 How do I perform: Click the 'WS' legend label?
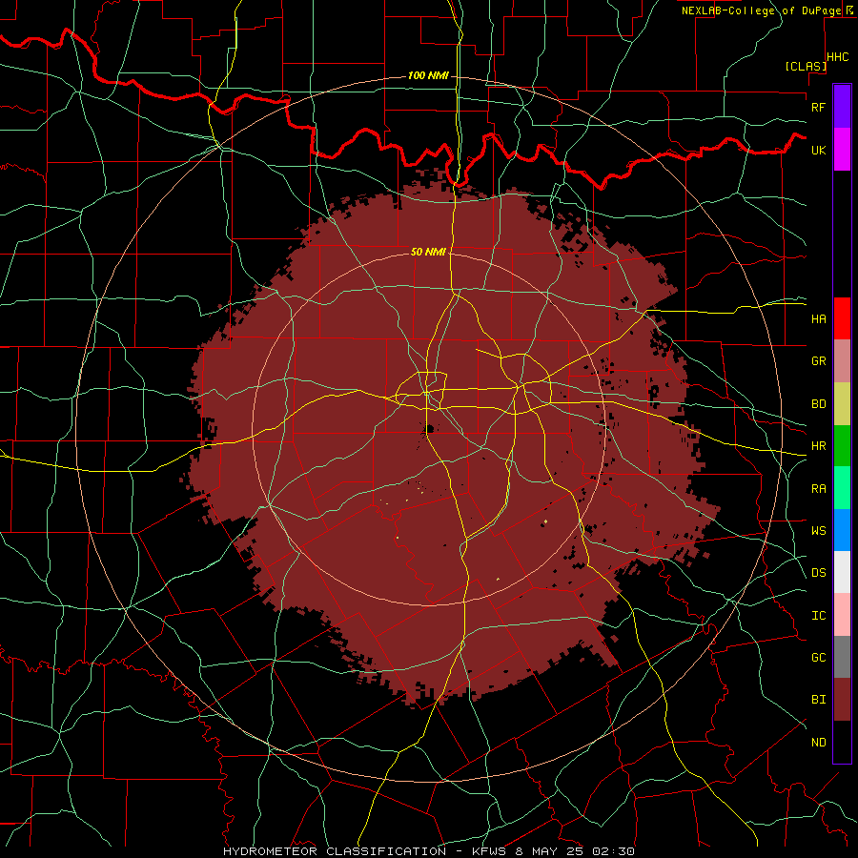[x=818, y=531]
